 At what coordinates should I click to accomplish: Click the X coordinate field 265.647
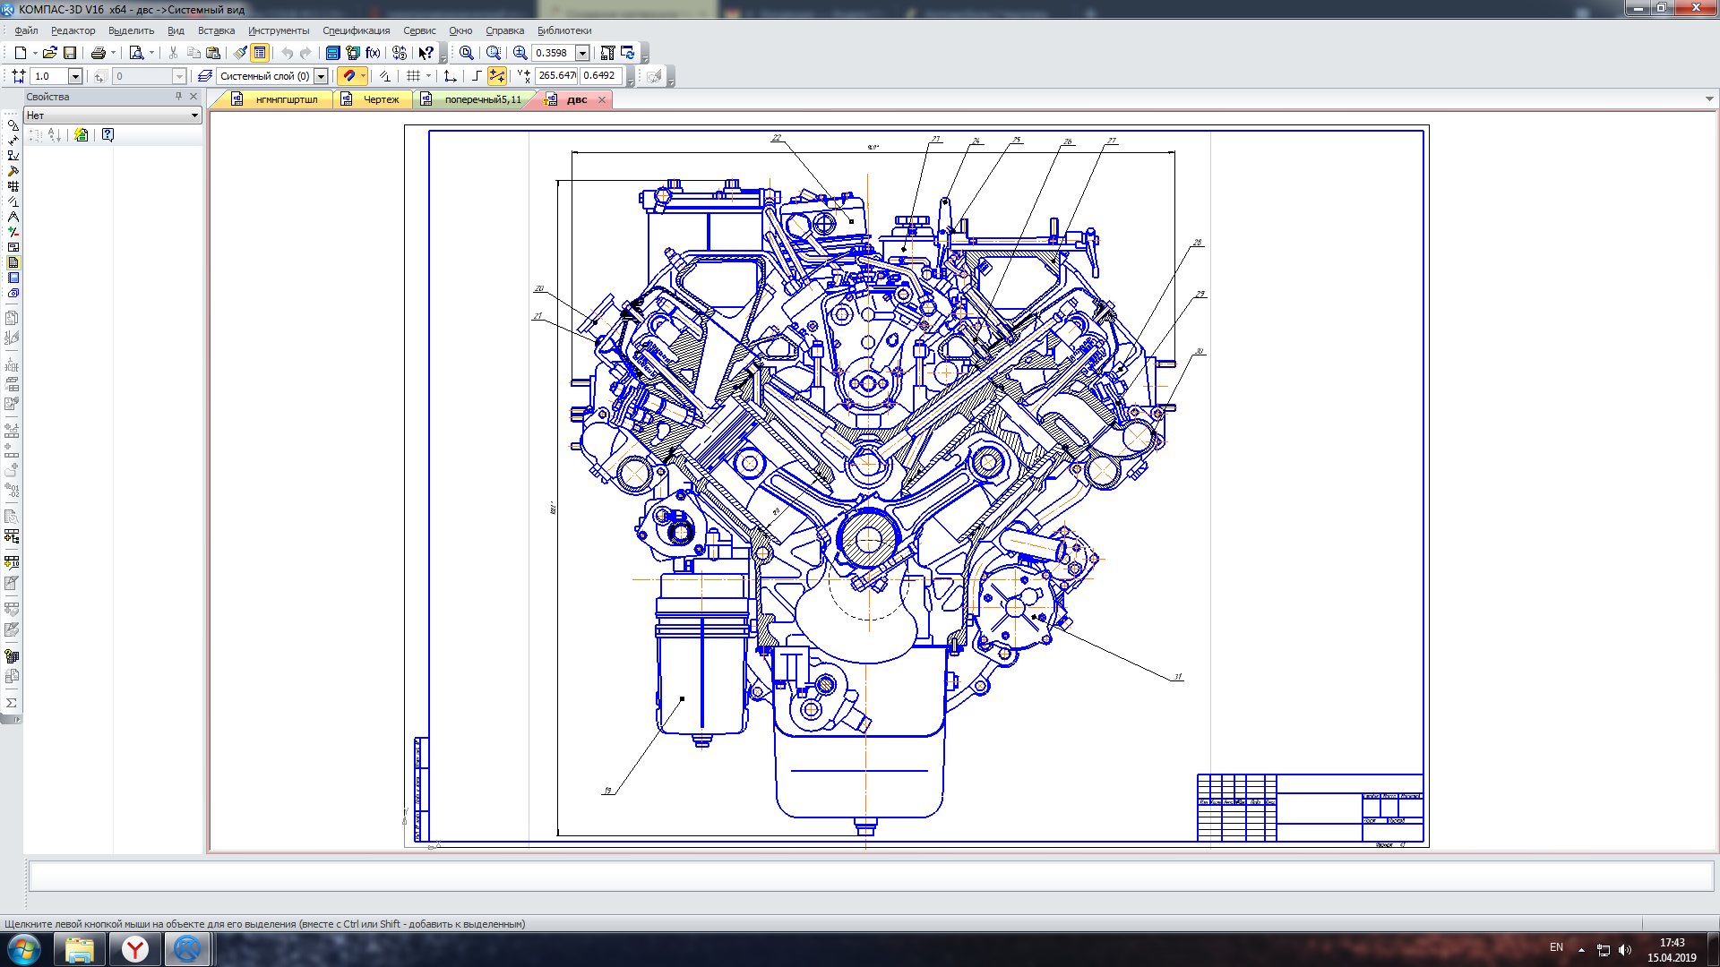tap(556, 76)
